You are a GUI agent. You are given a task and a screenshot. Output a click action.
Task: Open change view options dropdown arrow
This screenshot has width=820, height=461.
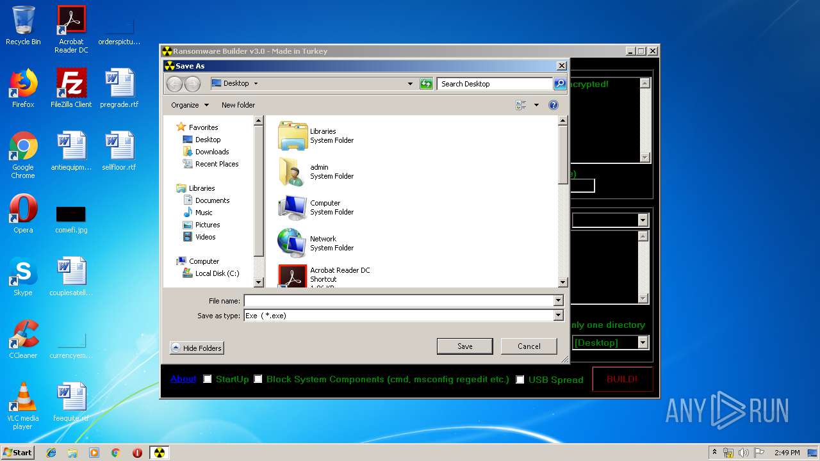tap(536, 105)
